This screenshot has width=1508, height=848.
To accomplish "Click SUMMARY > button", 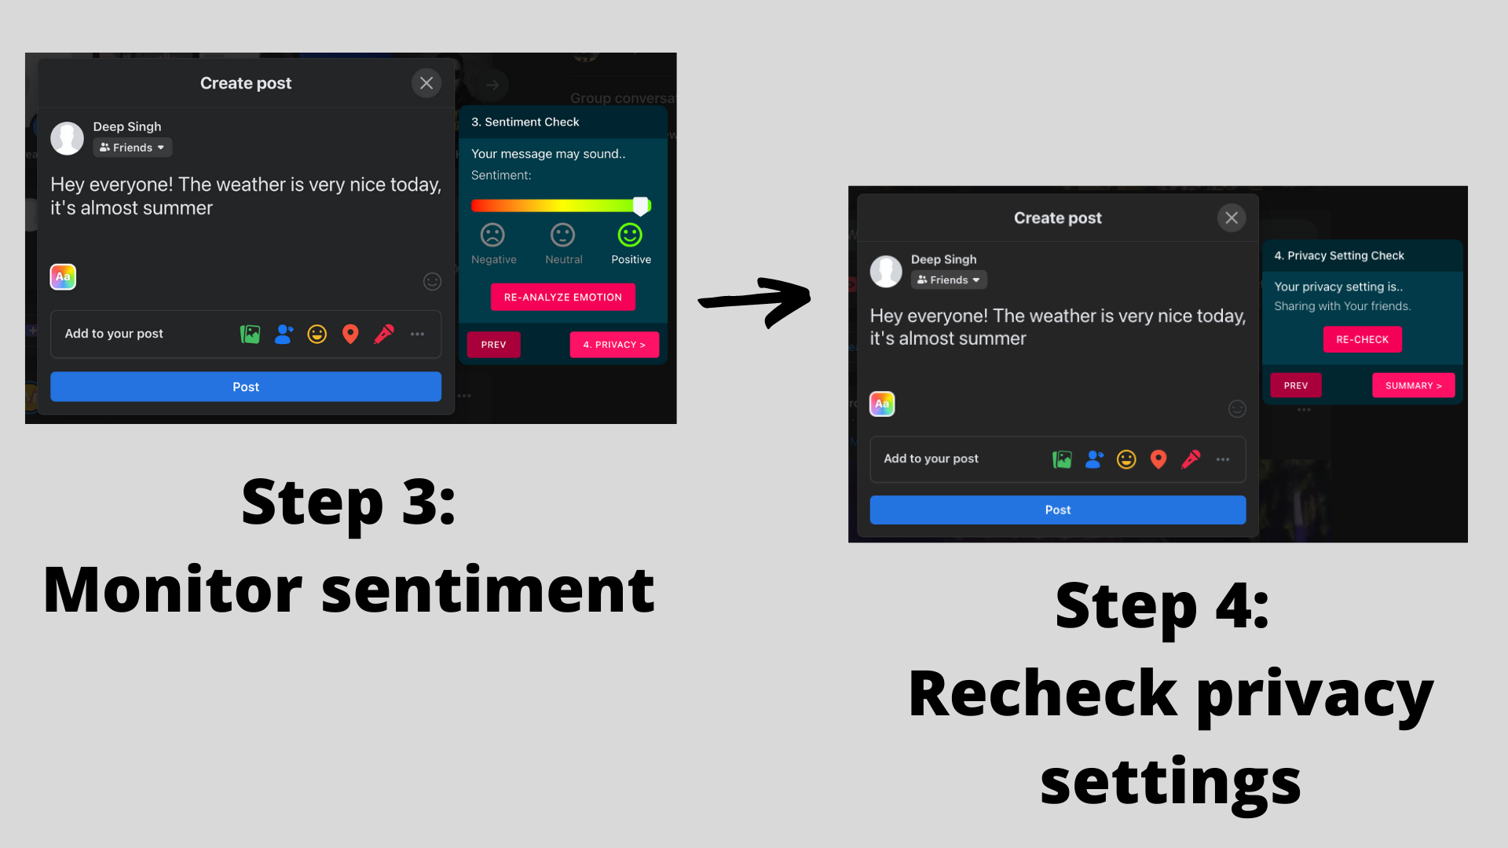I will (1414, 384).
